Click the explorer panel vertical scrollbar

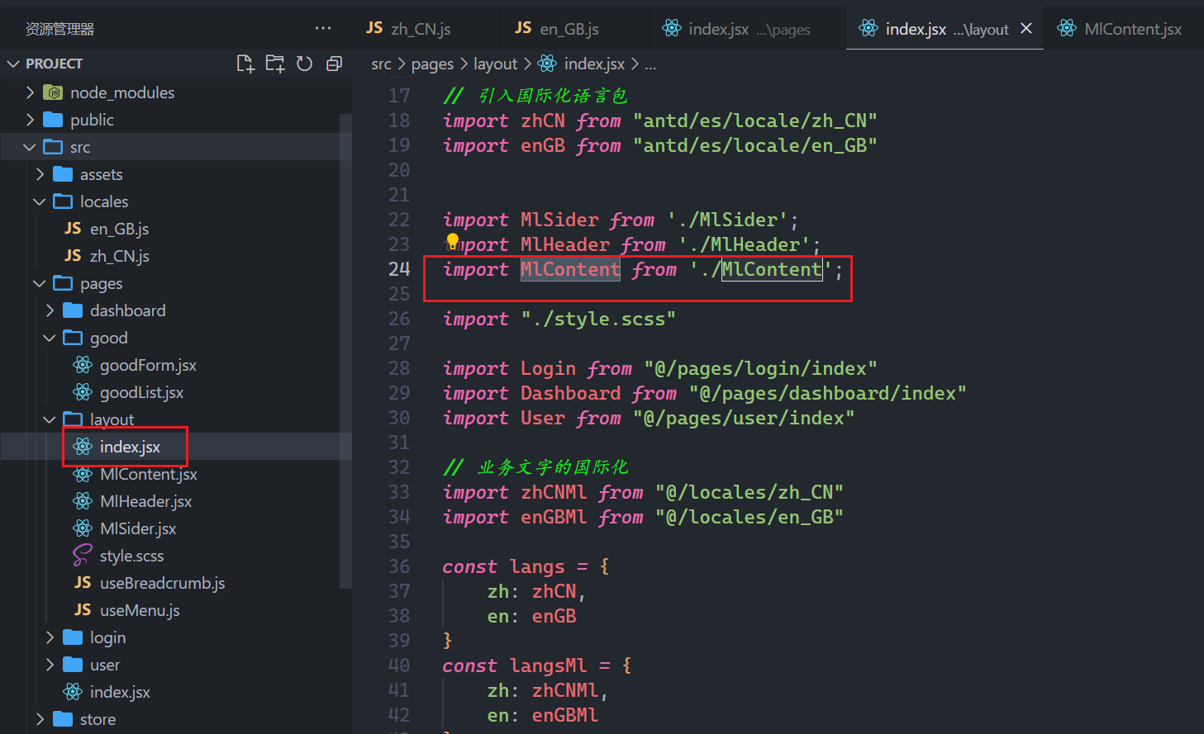[345, 350]
